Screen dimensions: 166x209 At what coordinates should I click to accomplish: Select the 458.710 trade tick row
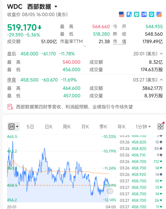coord(141,155)
